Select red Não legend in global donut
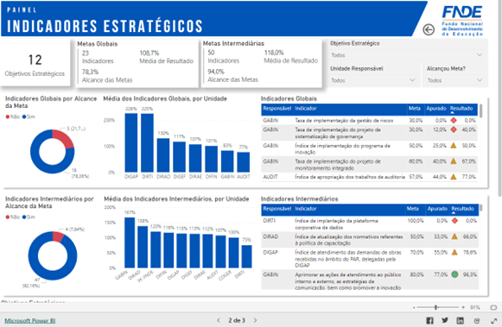The height and width of the screenshot is (327, 502). pyautogui.click(x=12, y=117)
